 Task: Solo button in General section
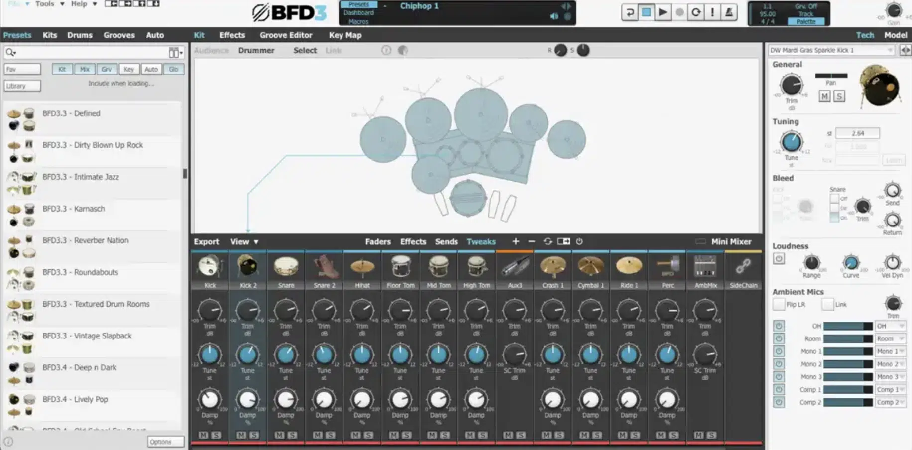(839, 96)
